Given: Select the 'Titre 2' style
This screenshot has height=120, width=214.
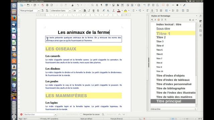Looking at the screenshot, I should coord(173,37).
